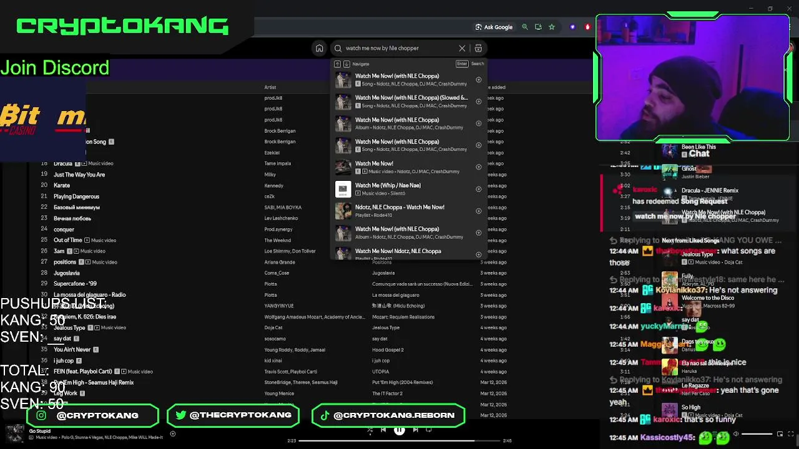
Task: Select track 'Just The Way You Are'
Action: point(79,175)
